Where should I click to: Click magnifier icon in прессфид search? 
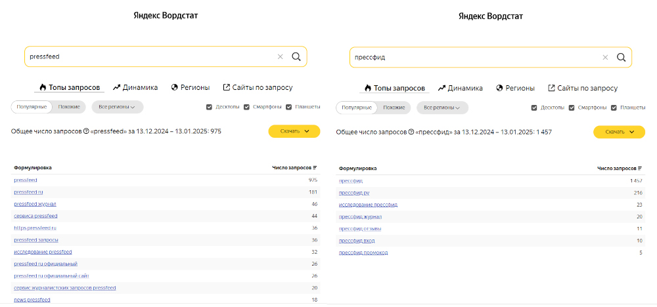(x=621, y=57)
